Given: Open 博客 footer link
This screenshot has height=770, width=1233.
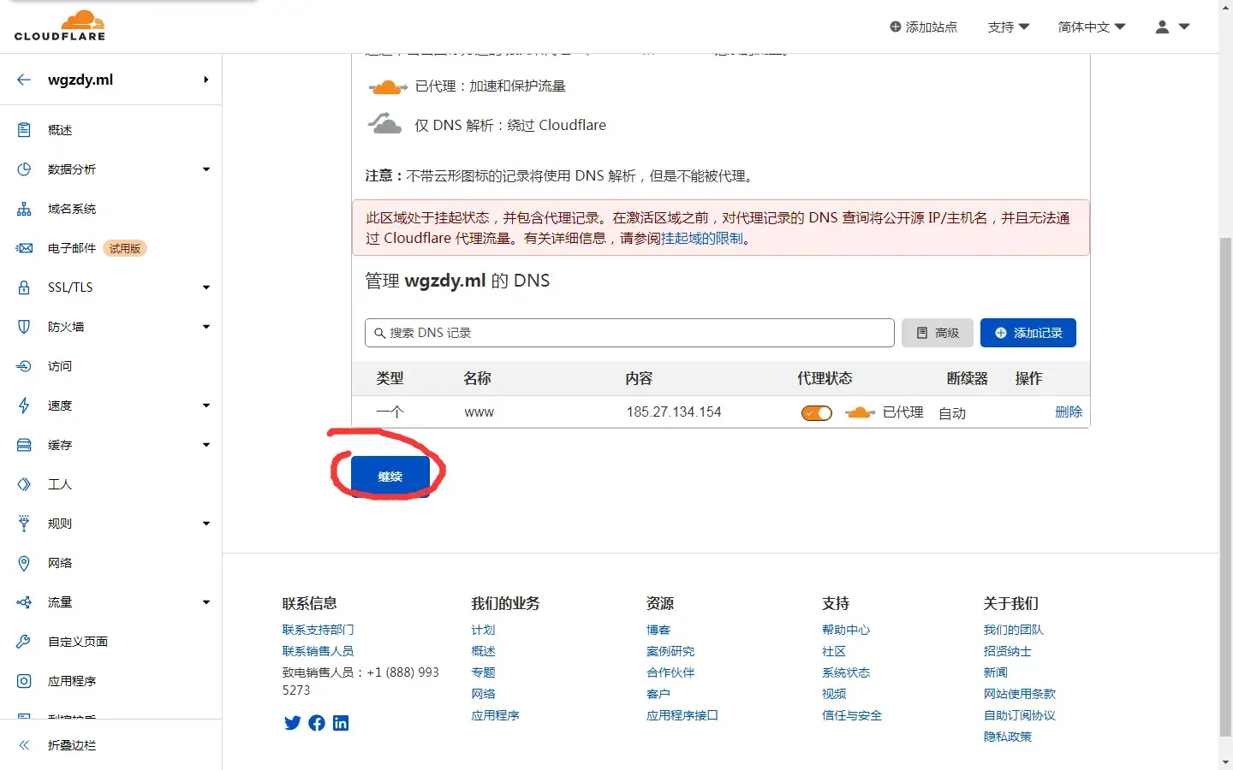Looking at the screenshot, I should coord(658,630).
